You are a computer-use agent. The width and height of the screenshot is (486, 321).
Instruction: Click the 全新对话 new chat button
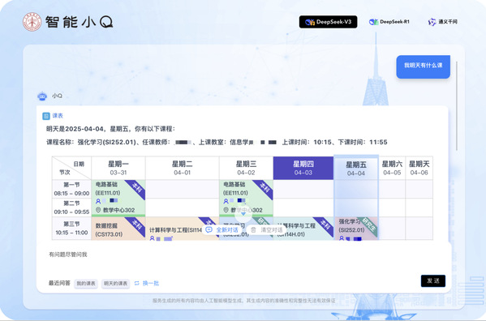(x=222, y=230)
